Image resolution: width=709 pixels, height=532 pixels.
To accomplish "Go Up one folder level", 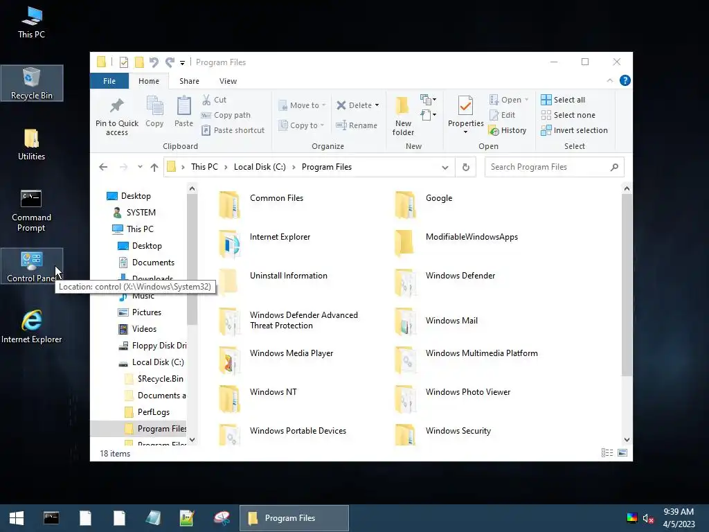I will point(154,167).
